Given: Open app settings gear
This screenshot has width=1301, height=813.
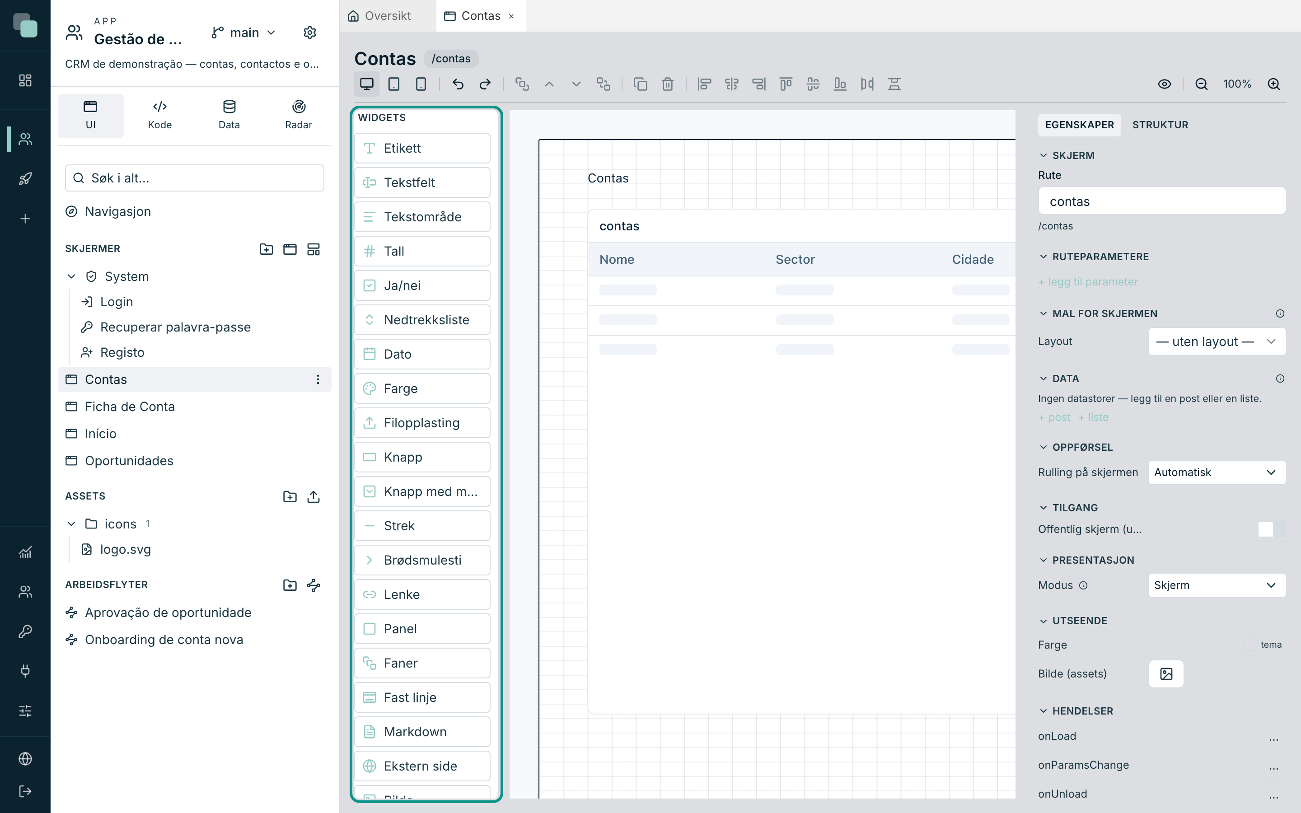Looking at the screenshot, I should 309,33.
